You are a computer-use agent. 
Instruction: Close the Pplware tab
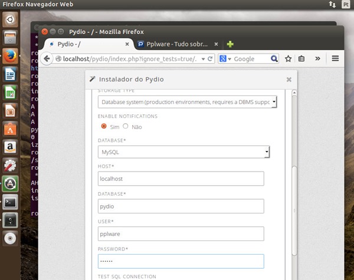[x=216, y=44]
